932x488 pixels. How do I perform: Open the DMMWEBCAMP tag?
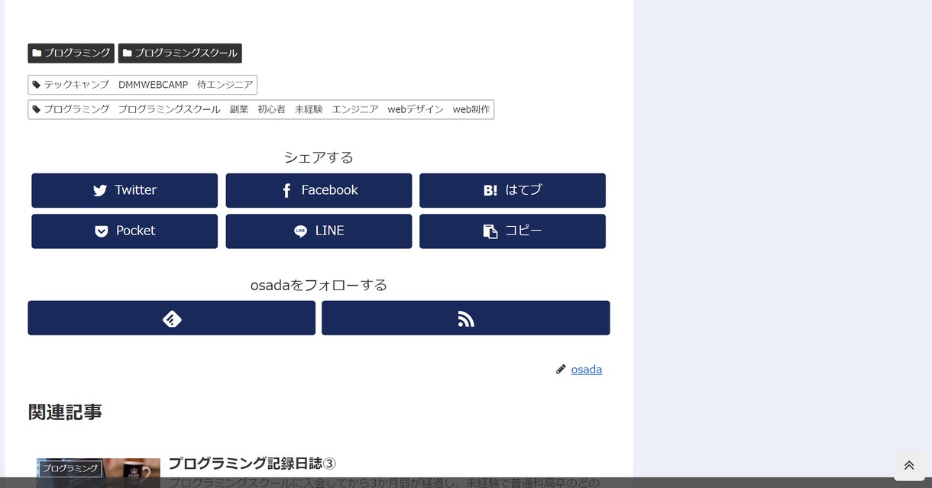tap(153, 85)
